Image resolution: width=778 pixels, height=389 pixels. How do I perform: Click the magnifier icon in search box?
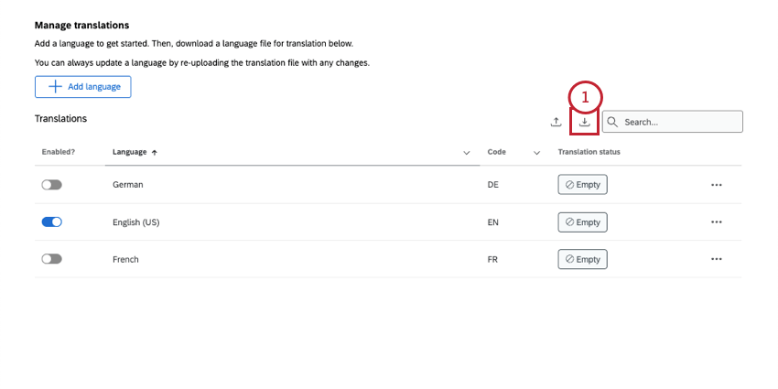tap(612, 122)
